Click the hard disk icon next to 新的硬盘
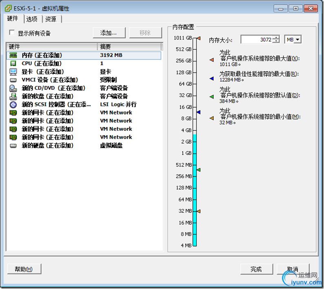 pyautogui.click(x=13, y=146)
